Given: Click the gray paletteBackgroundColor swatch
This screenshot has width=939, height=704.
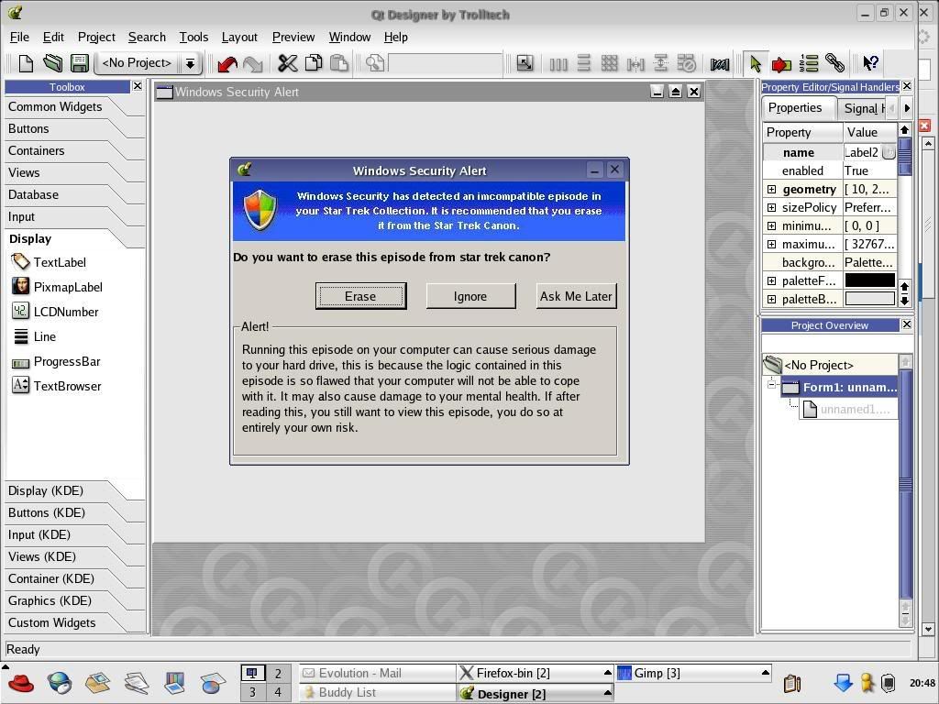Looking at the screenshot, I should tap(869, 299).
